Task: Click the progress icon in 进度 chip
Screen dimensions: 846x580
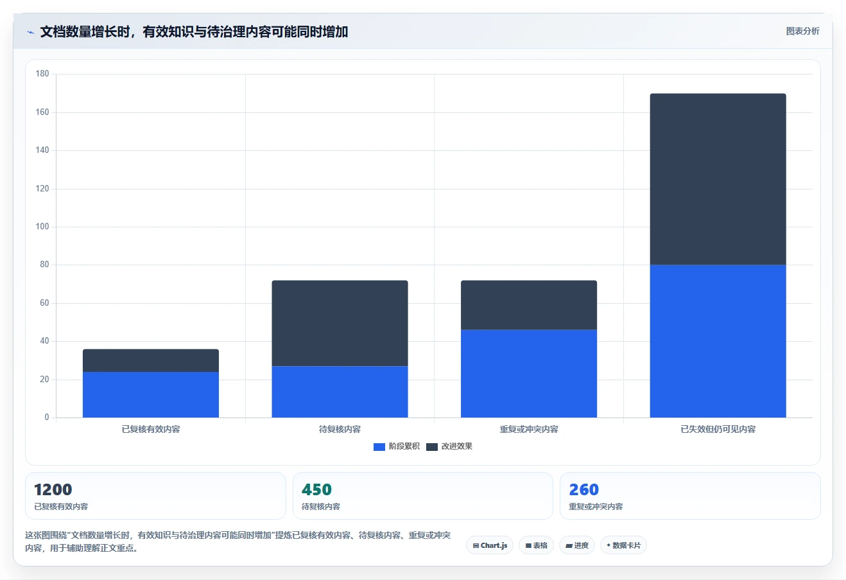Action: pos(569,545)
